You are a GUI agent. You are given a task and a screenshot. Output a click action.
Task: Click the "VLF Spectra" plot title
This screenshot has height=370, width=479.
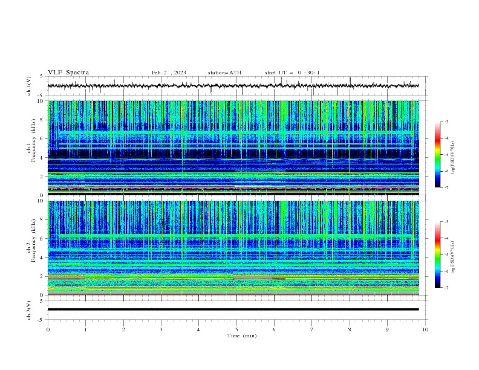click(68, 73)
